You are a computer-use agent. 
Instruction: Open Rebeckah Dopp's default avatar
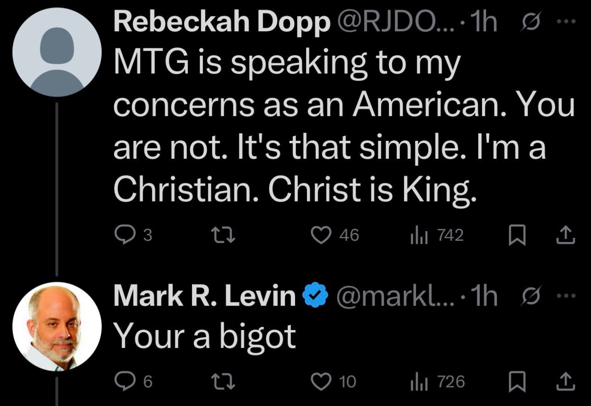tap(57, 51)
